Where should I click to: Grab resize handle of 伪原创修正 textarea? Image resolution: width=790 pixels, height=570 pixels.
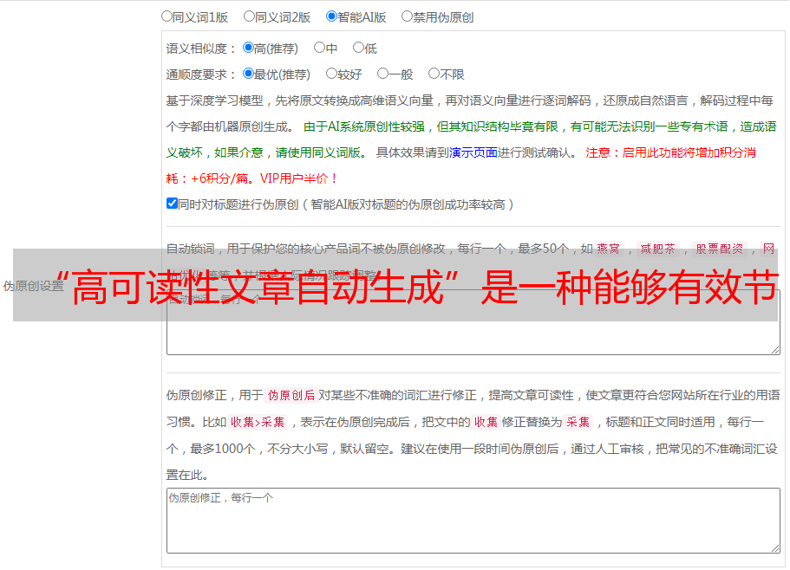(x=775, y=549)
